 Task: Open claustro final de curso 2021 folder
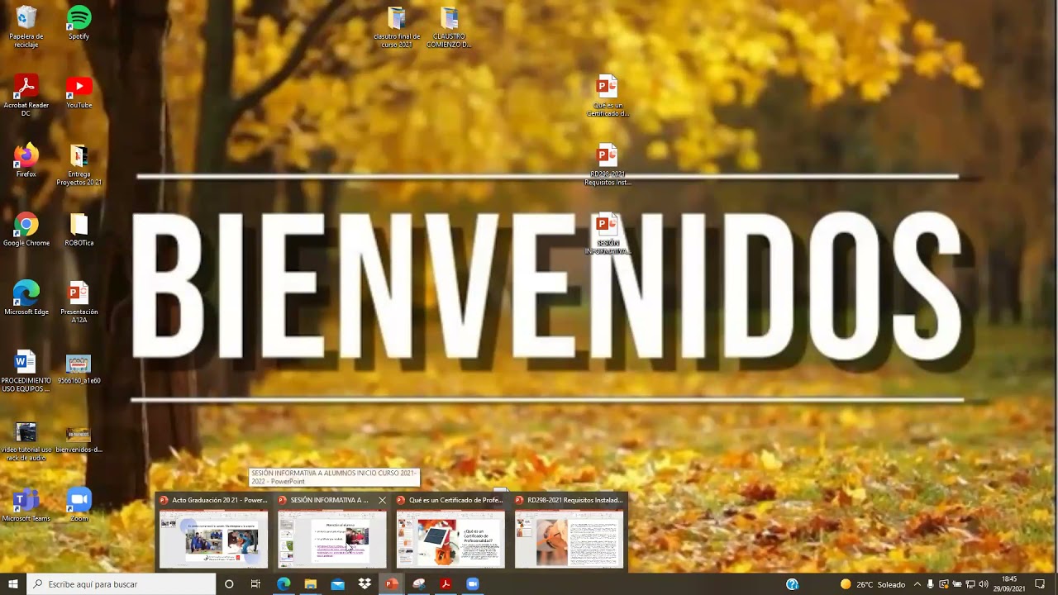pos(397,26)
